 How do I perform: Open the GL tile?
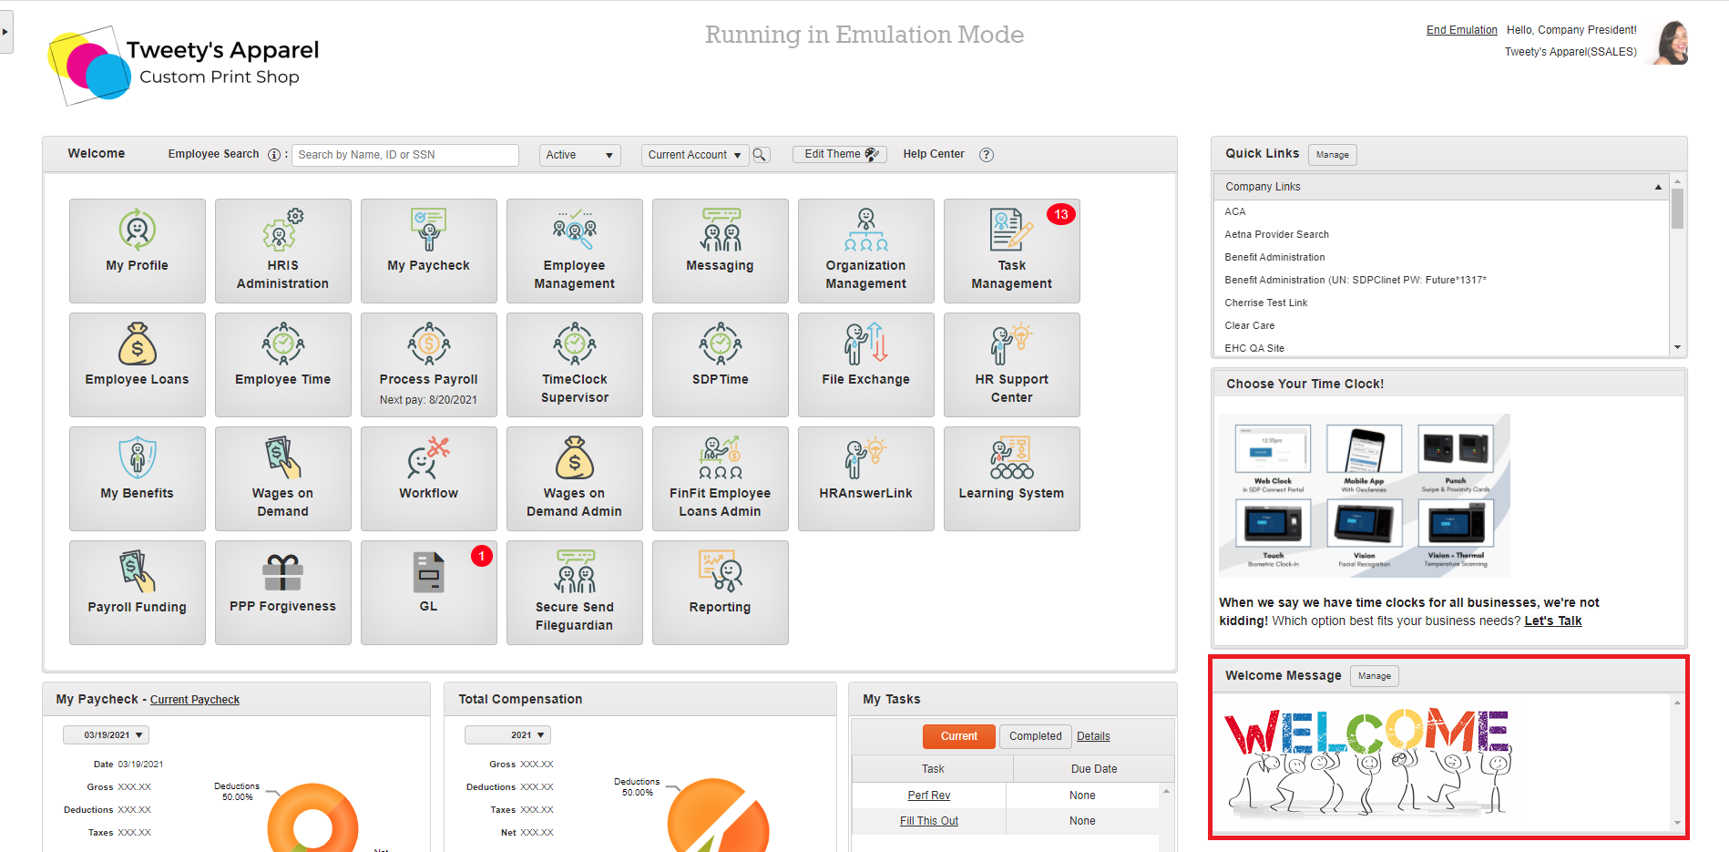coord(429,592)
